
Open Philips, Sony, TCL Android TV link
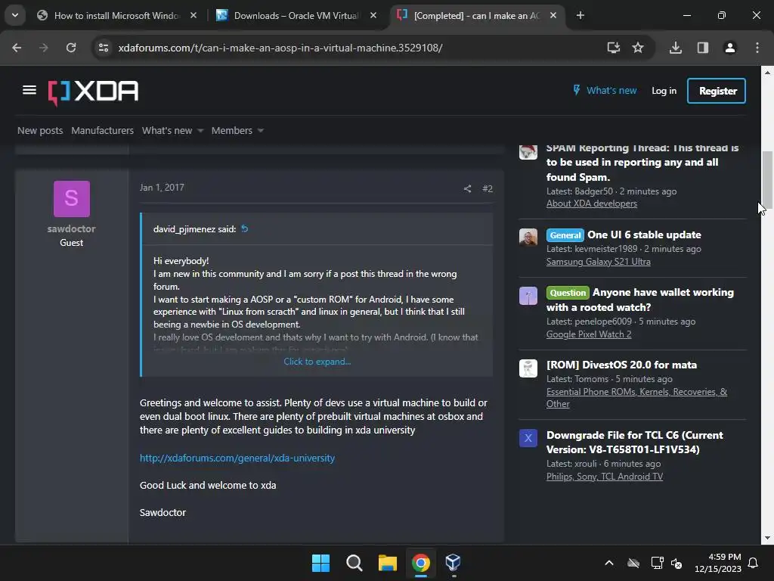[x=604, y=477]
